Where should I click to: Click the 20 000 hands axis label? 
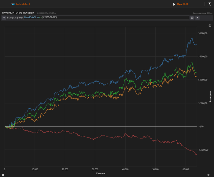pyautogui.click(x=65, y=169)
